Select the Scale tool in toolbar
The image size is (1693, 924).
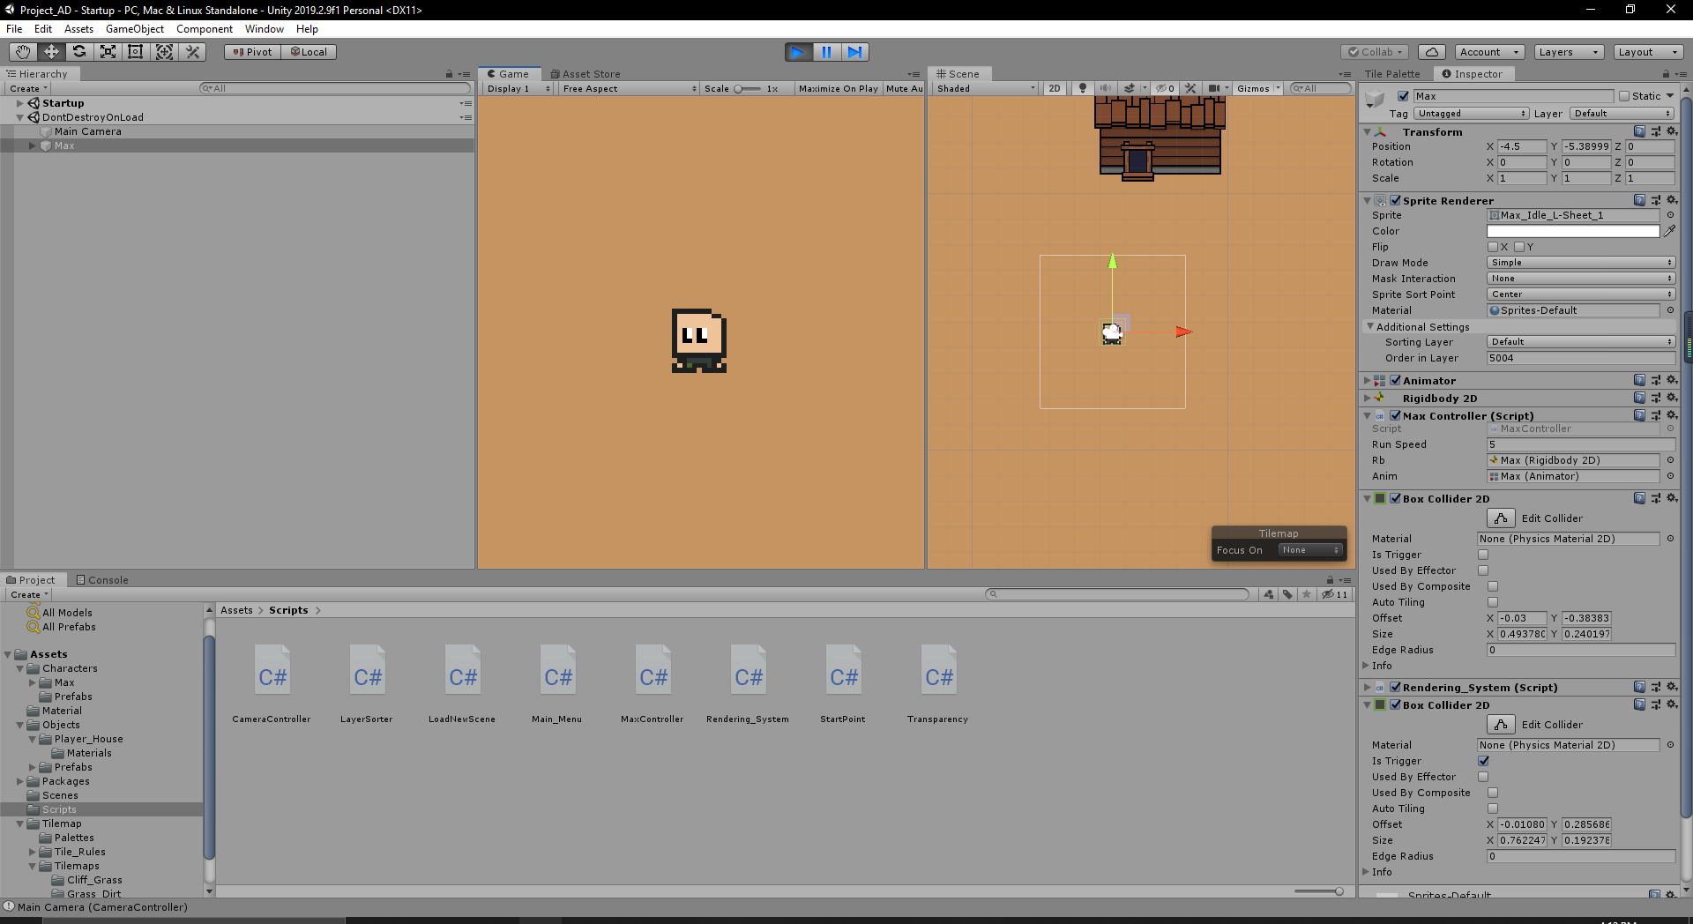pyautogui.click(x=108, y=52)
